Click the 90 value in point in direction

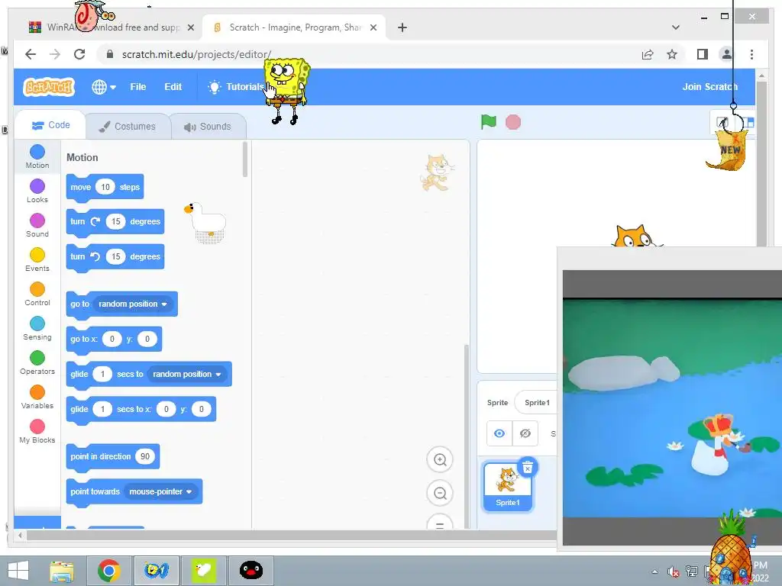[144, 456]
